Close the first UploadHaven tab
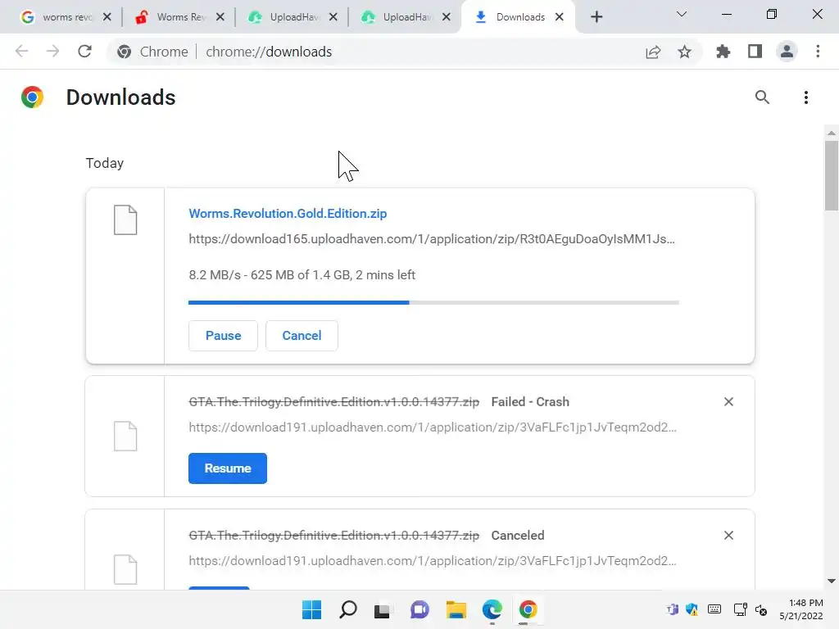The width and height of the screenshot is (839, 629). point(333,17)
